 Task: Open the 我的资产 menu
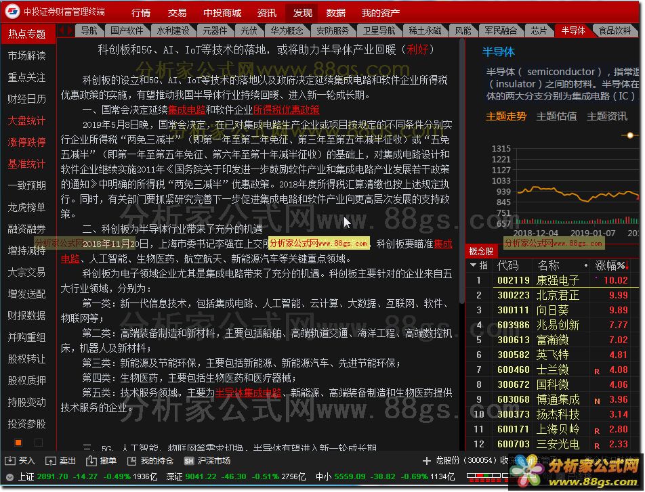(381, 13)
